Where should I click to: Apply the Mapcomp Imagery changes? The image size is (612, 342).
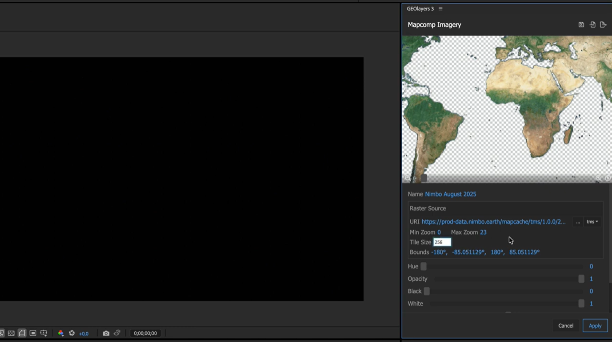[x=595, y=326]
